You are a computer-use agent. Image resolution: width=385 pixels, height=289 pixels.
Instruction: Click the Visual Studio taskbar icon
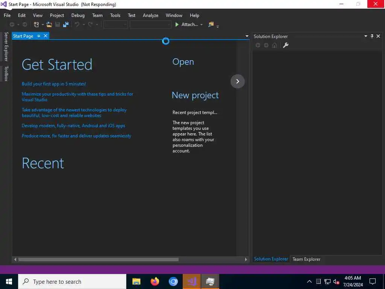tap(192, 281)
